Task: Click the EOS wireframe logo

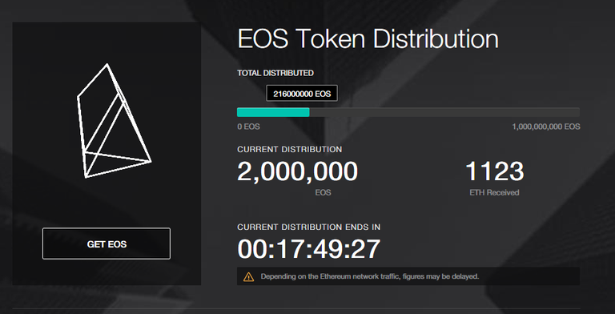Action: coord(115,121)
